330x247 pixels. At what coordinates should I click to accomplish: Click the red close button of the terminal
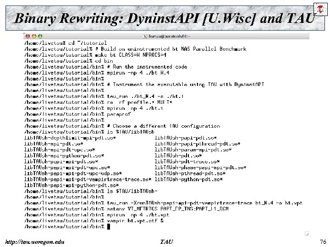(28, 36)
